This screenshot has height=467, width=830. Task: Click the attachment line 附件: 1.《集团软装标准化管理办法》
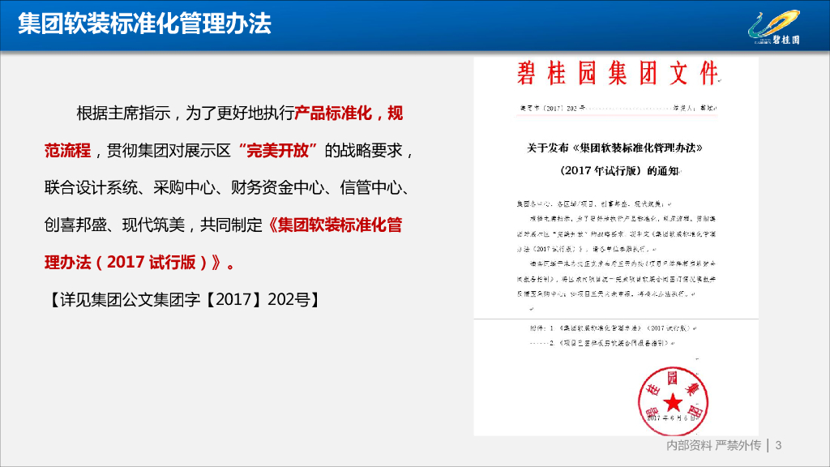pyautogui.click(x=613, y=328)
